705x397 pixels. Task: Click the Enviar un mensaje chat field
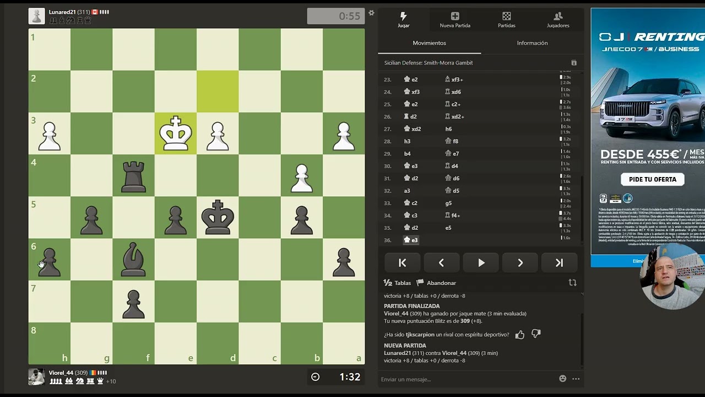click(x=465, y=379)
